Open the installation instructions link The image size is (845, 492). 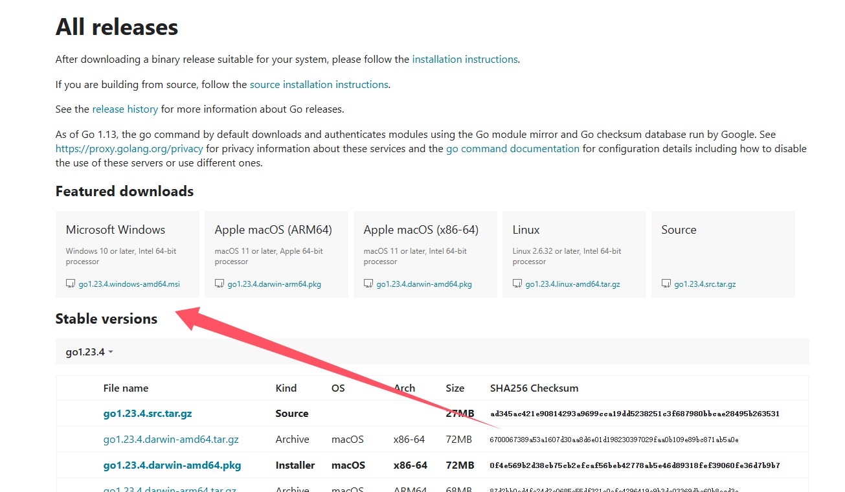[464, 60]
